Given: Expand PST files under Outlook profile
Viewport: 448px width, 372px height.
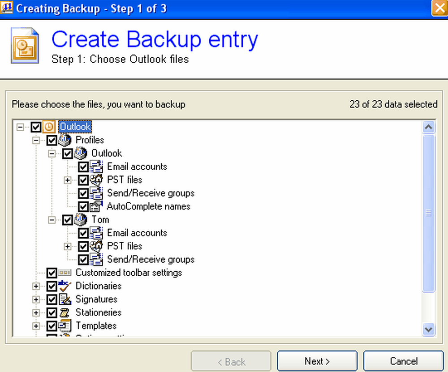Looking at the screenshot, I should [x=68, y=180].
